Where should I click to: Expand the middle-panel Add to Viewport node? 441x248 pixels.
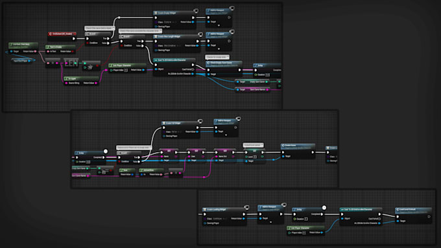[226, 135]
